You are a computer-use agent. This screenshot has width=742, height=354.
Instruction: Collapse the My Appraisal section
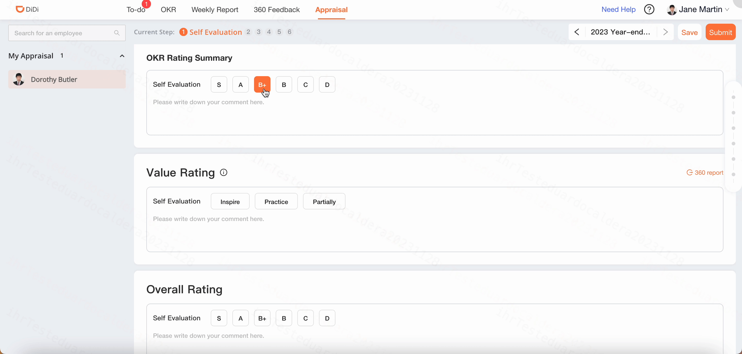click(x=122, y=56)
